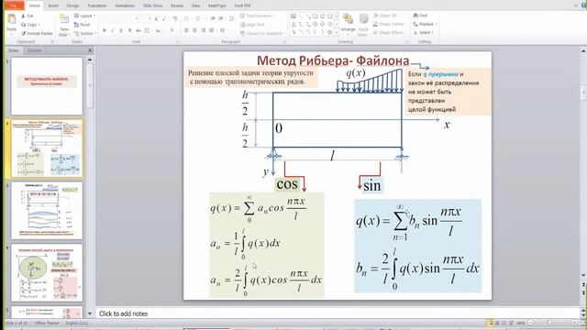This screenshot has height=330, width=587.
Task: Click the Text Direction button
Action: [x=257, y=16]
